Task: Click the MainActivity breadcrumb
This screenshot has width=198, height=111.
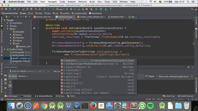Action: [x=95, y=13]
